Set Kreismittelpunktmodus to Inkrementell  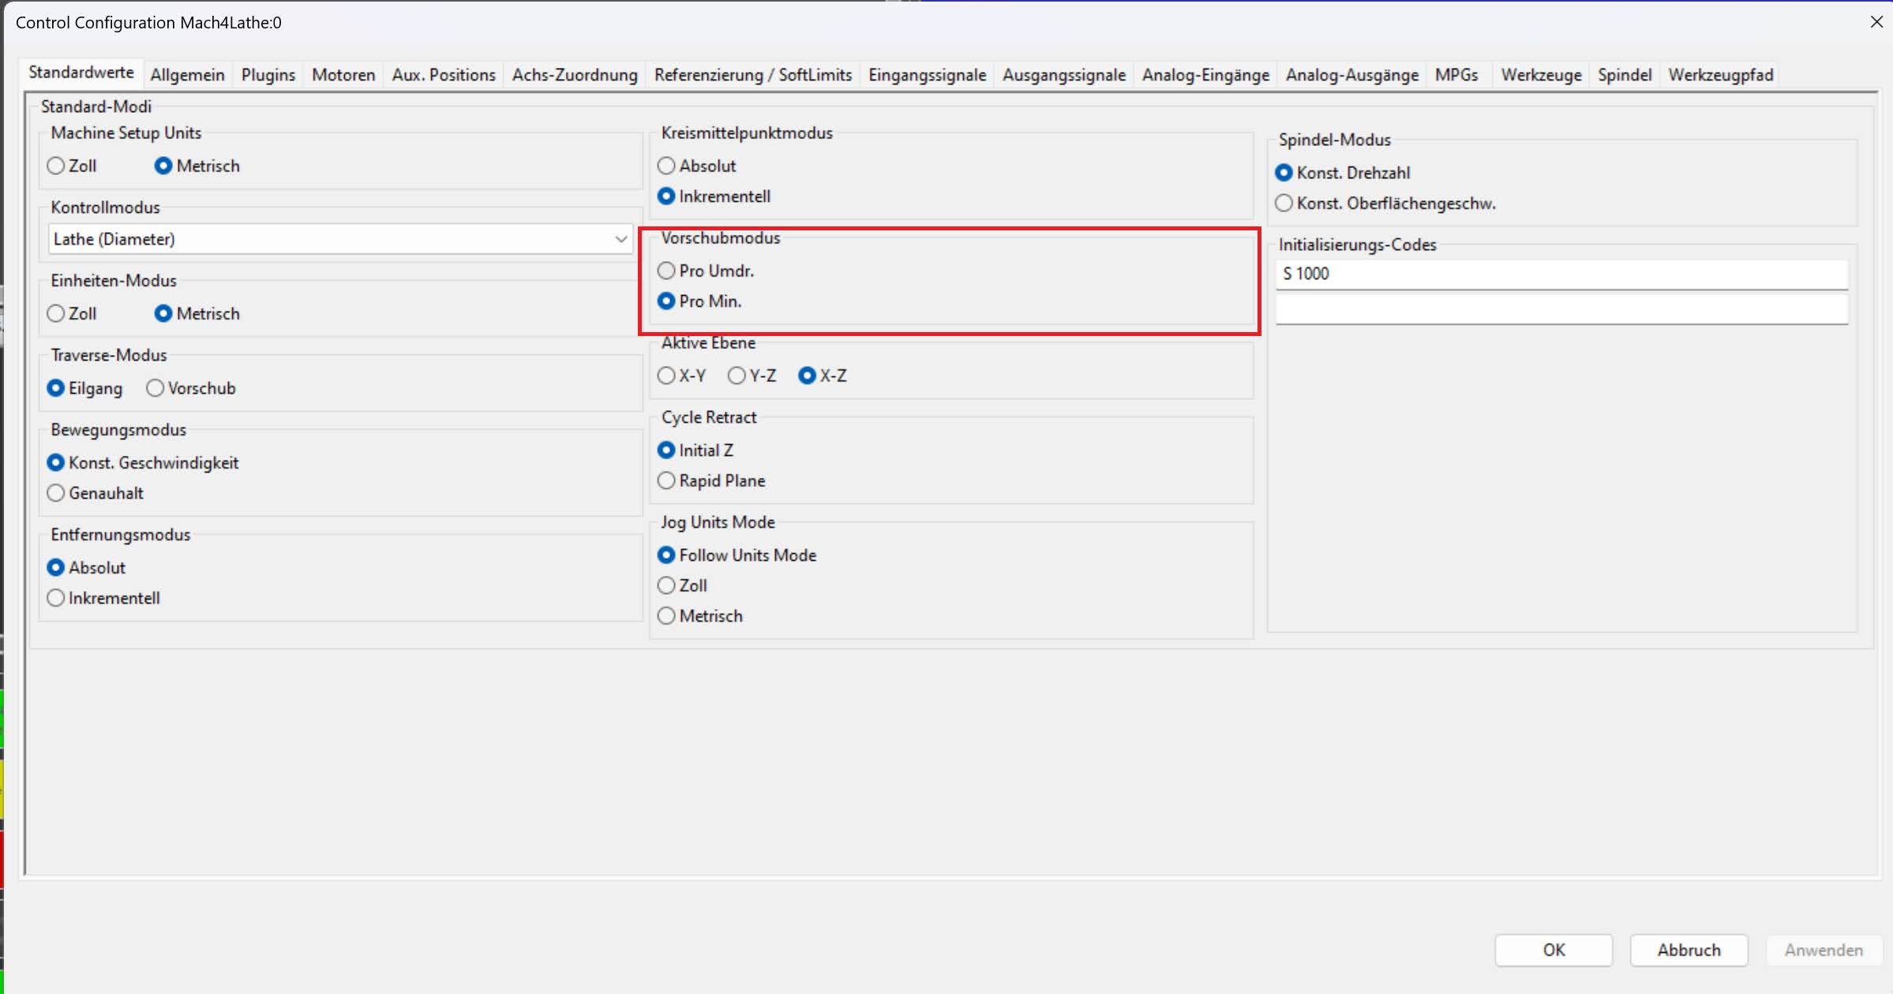714,196
